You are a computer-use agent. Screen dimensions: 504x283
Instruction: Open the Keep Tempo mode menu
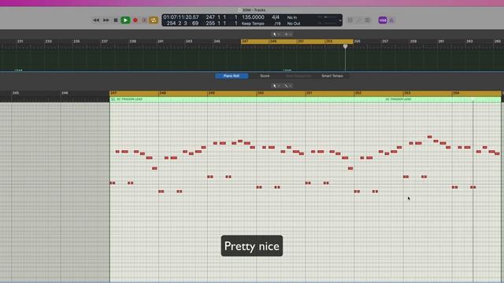(253, 24)
